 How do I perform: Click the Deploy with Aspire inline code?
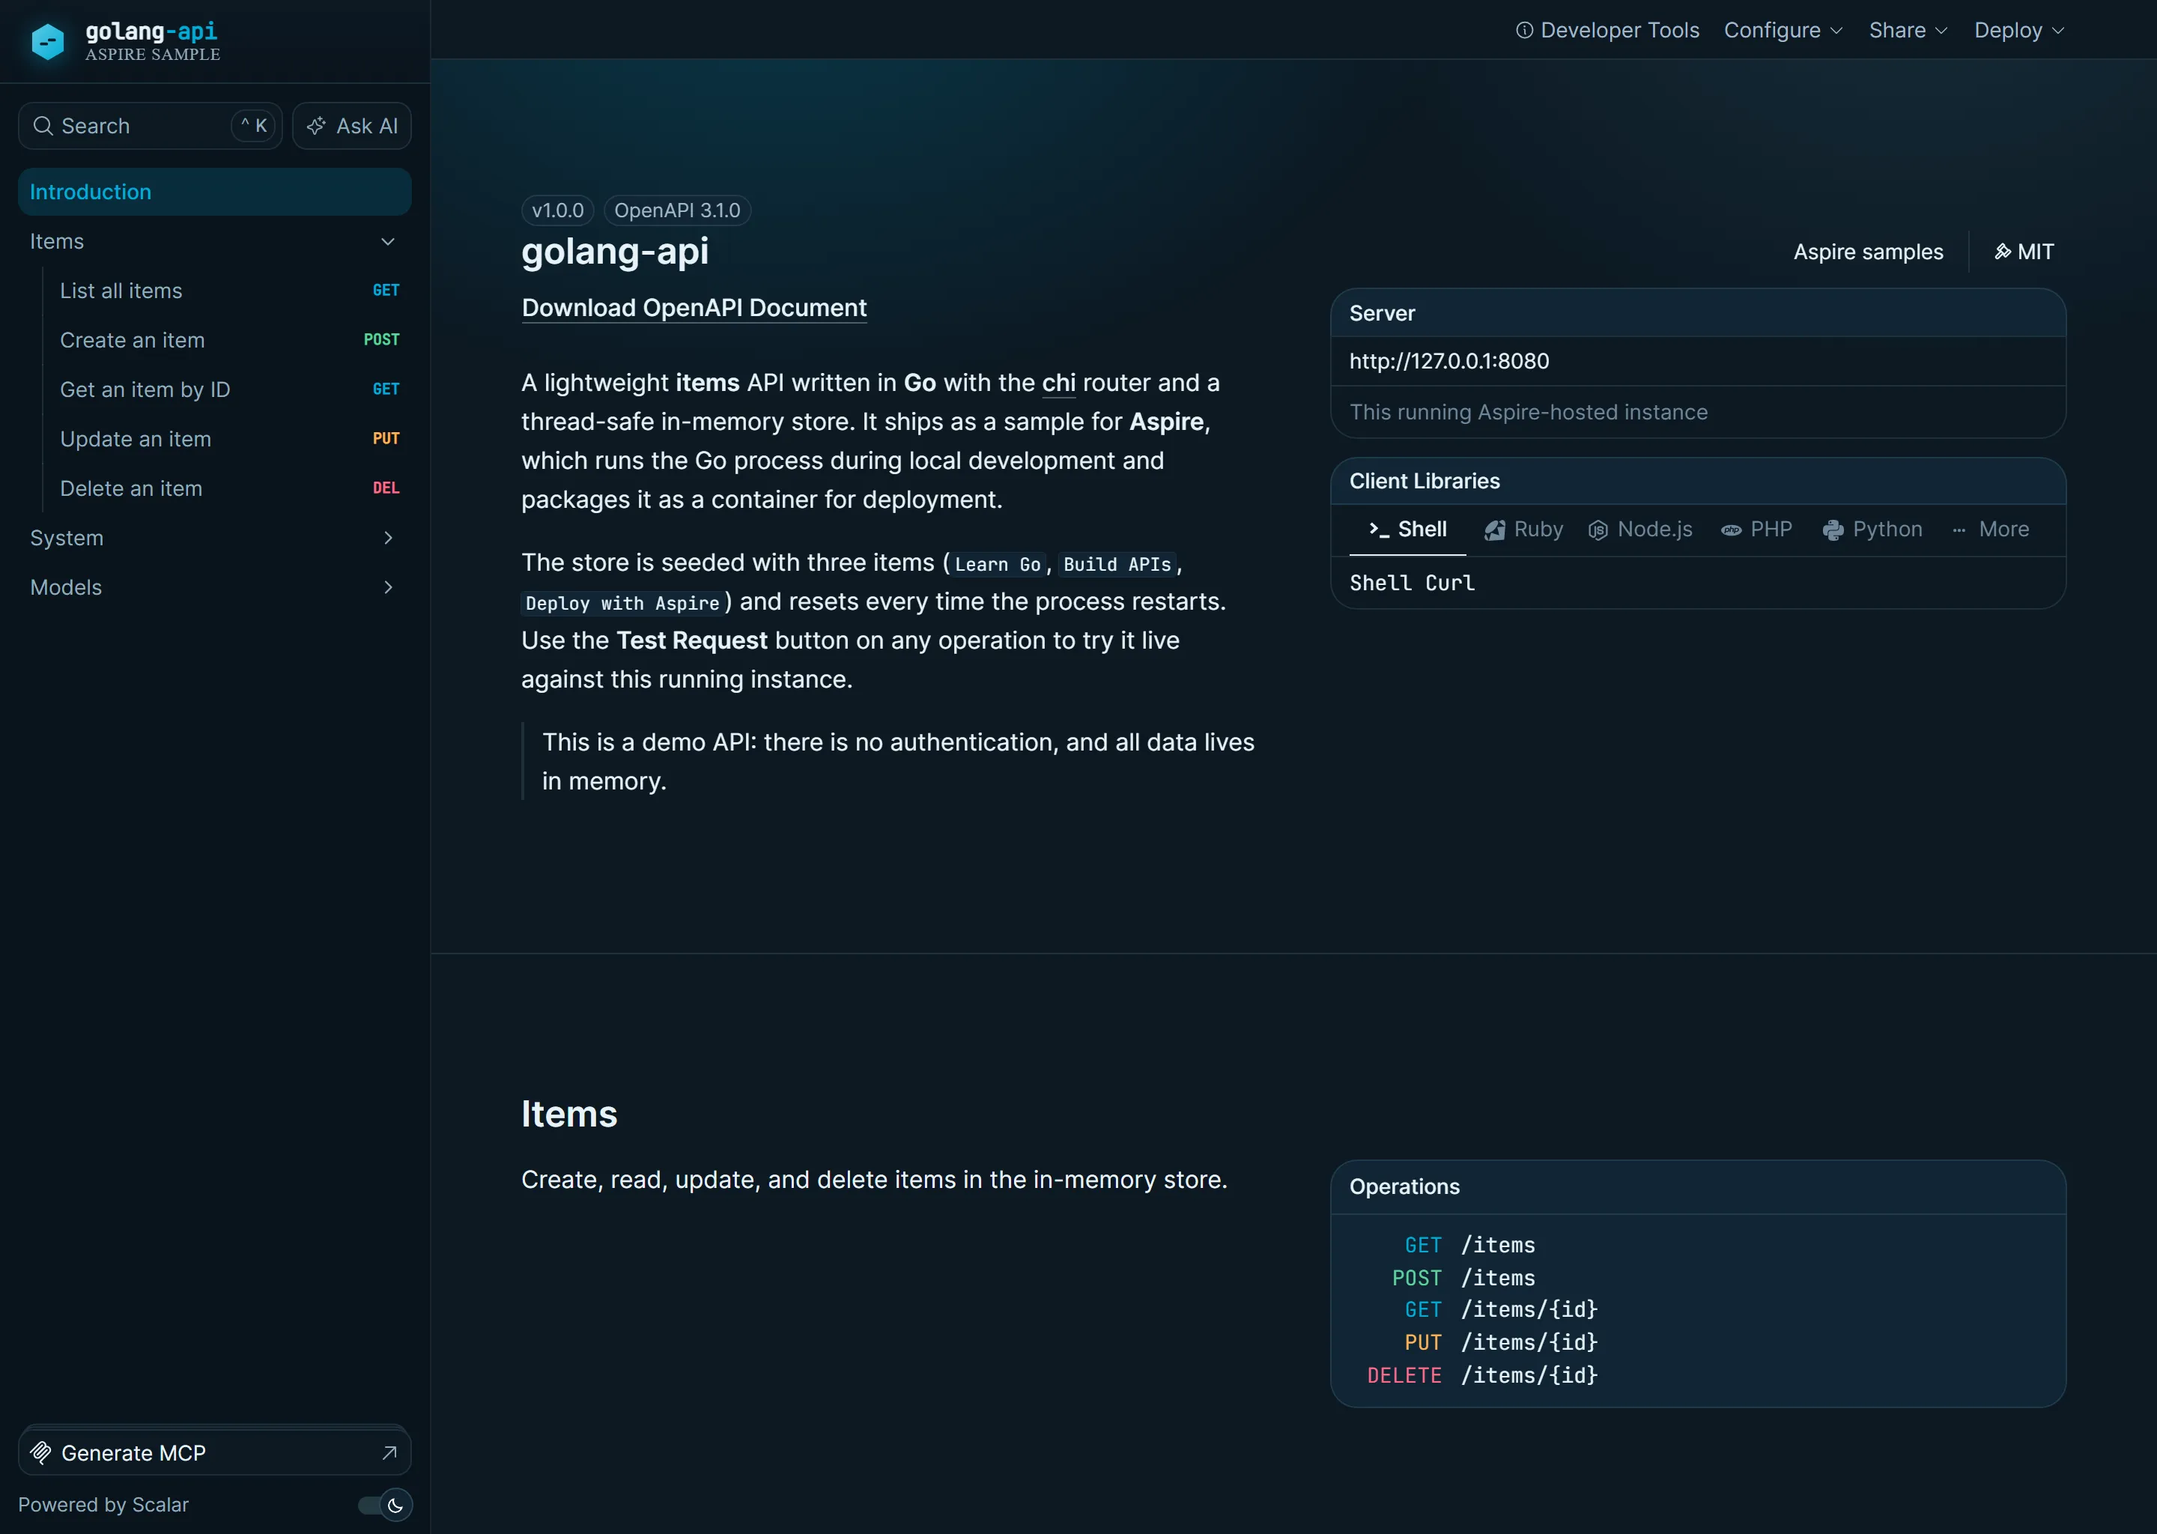pos(622,604)
